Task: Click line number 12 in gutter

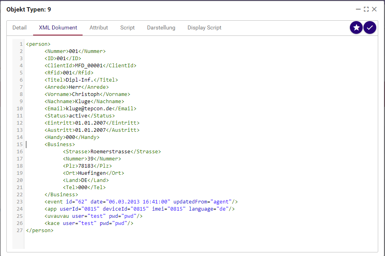Action: pyautogui.click(x=20, y=123)
